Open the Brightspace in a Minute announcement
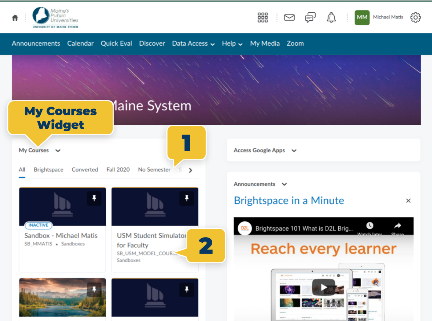Image resolution: width=432 pixels, height=321 pixels. tap(289, 201)
